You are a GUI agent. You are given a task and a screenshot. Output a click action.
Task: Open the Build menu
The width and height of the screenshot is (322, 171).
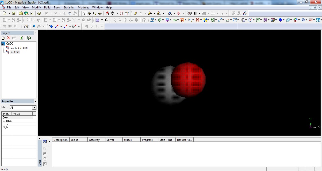pos(47,8)
